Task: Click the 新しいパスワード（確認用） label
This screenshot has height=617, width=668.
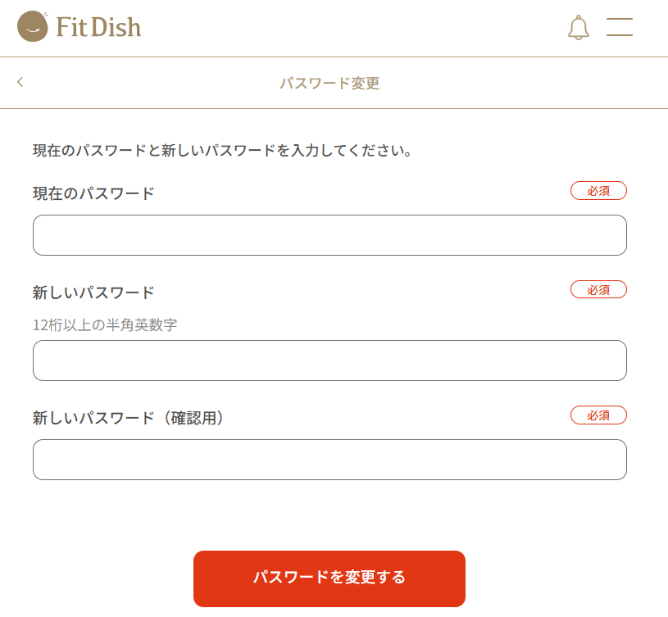Action: (x=129, y=418)
